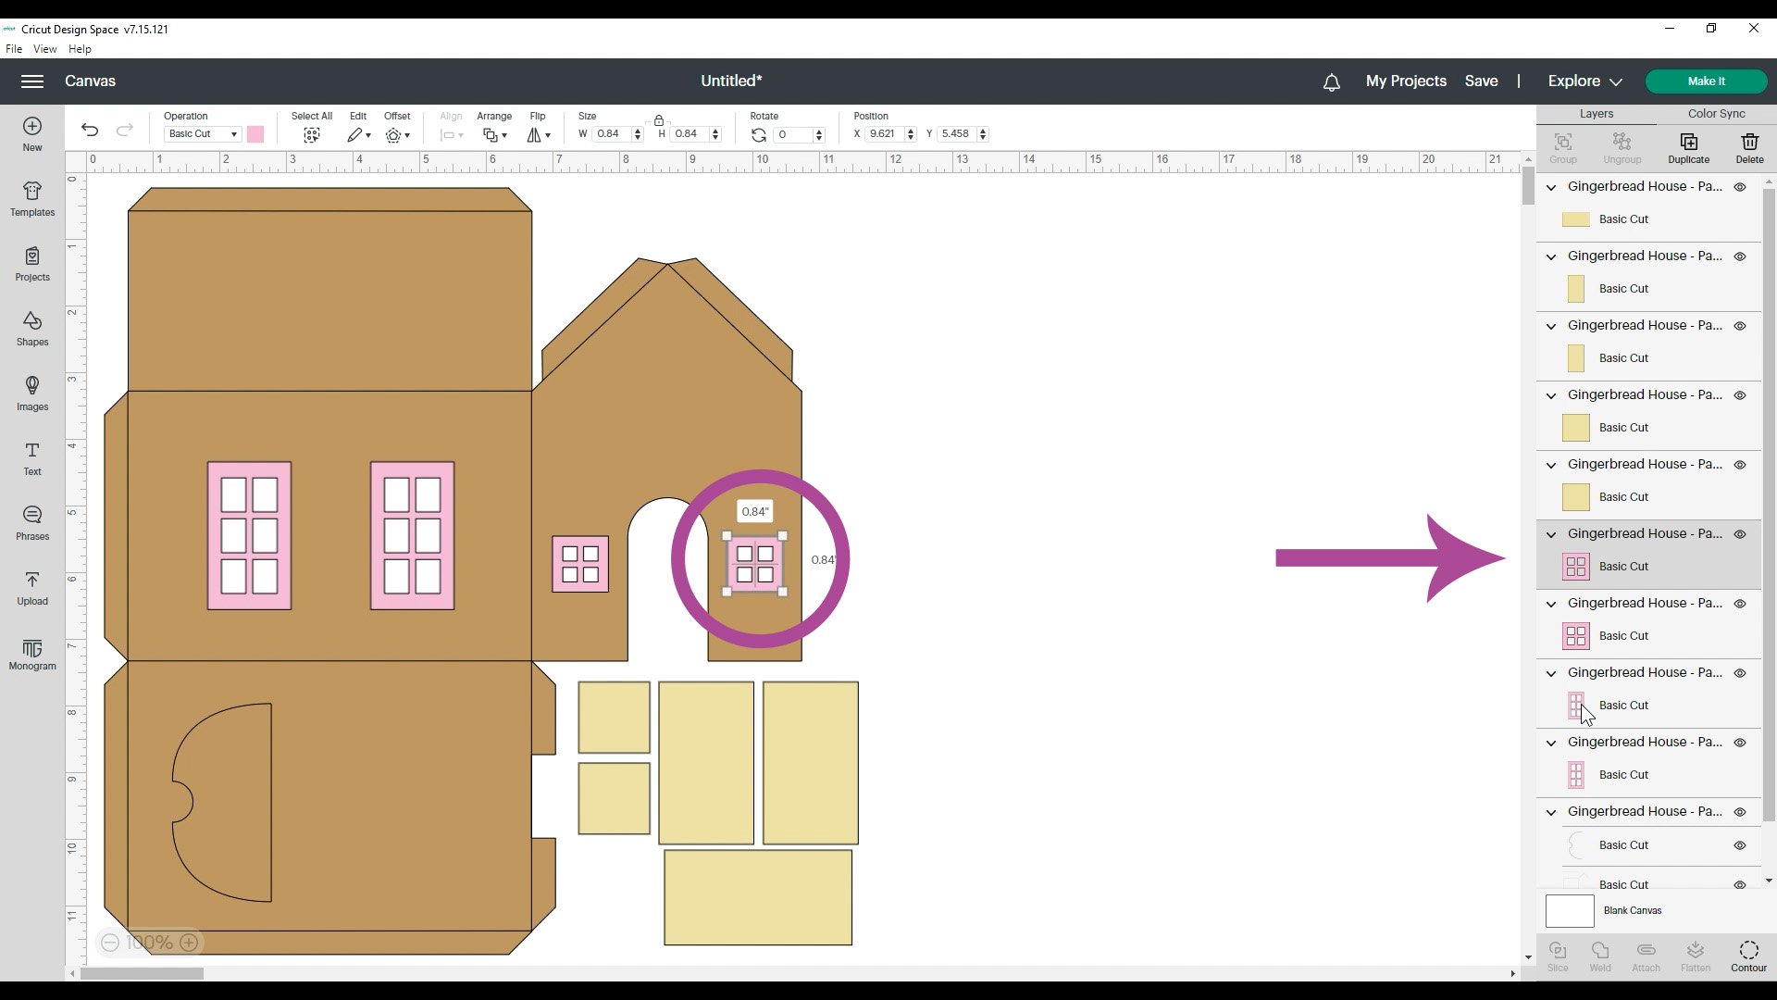Open the hamburger main menu
1777x1000 pixels.
pos(32,81)
